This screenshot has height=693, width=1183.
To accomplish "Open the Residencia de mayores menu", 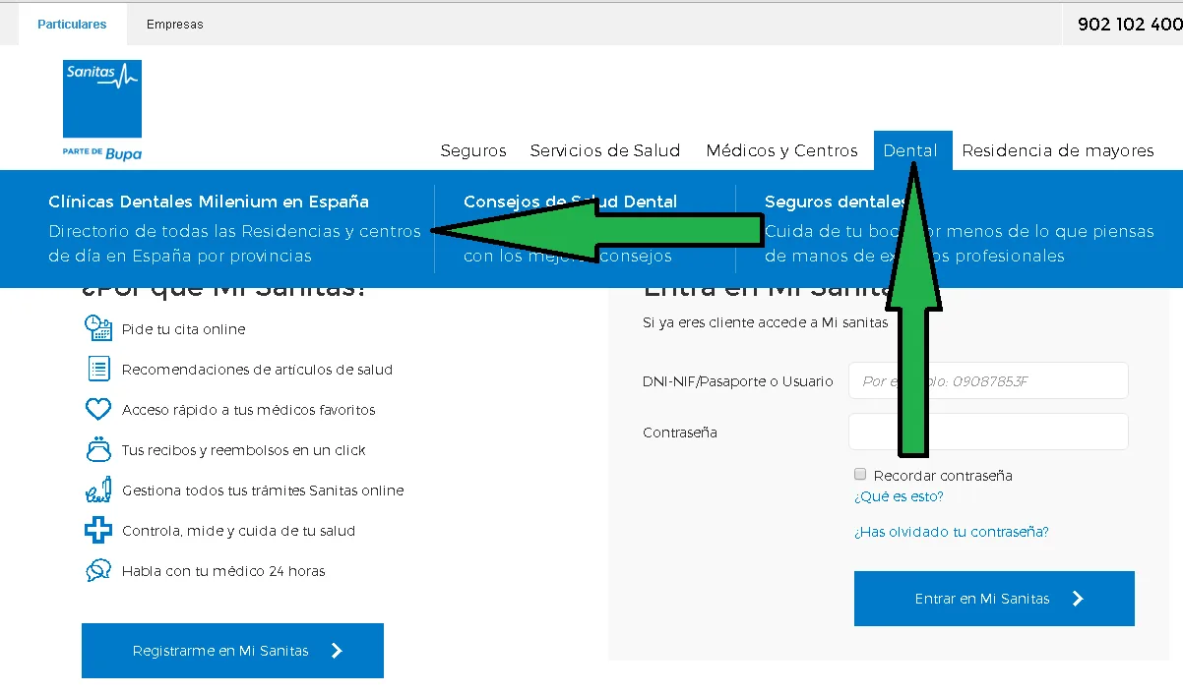I will point(1058,150).
